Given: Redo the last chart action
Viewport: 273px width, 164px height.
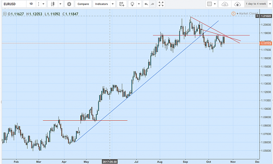Looking at the screenshot, I should (152, 4).
